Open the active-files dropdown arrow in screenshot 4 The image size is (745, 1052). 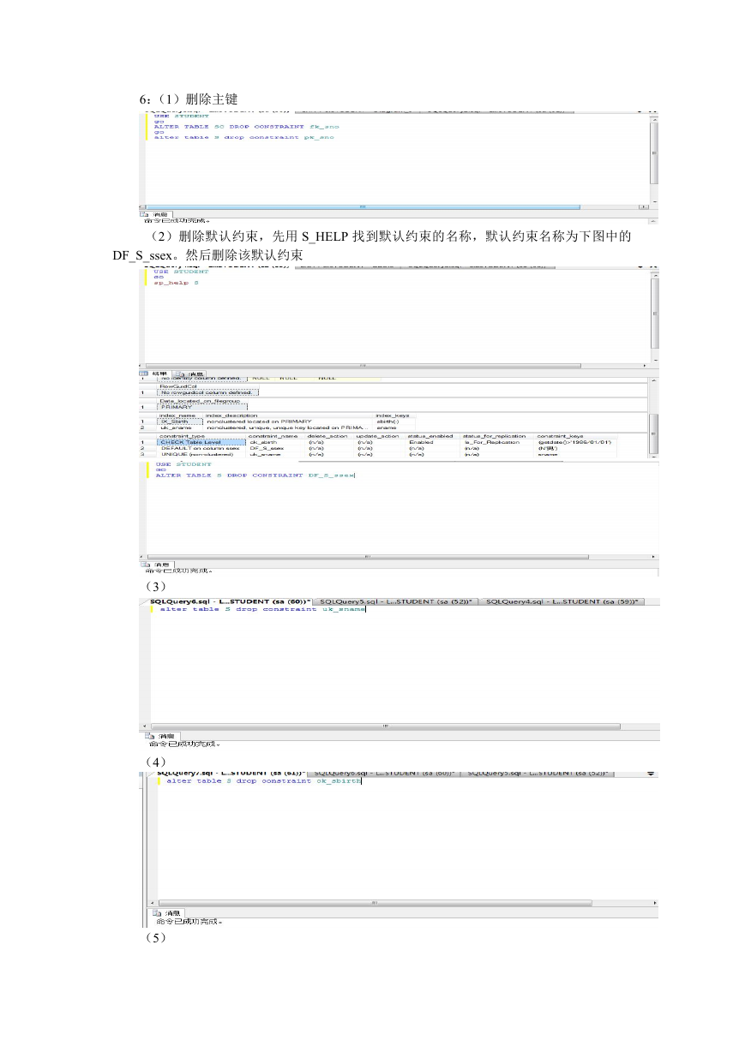click(x=652, y=774)
